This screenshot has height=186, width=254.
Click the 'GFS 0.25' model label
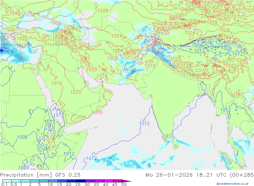[68, 175]
